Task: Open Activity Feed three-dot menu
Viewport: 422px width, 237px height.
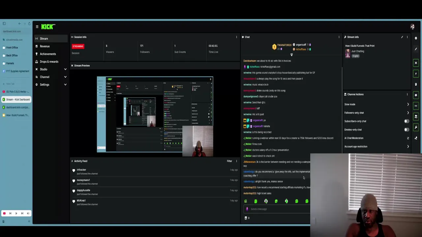Action: tap(236, 161)
